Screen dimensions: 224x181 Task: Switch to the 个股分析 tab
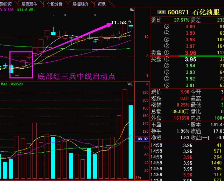55,4
